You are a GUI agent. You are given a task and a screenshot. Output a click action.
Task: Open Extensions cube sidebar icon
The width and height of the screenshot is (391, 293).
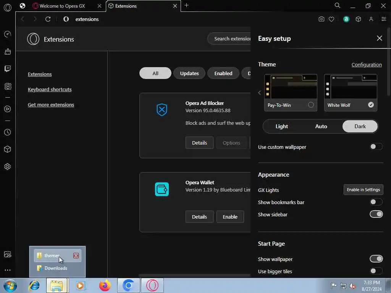pos(8,149)
